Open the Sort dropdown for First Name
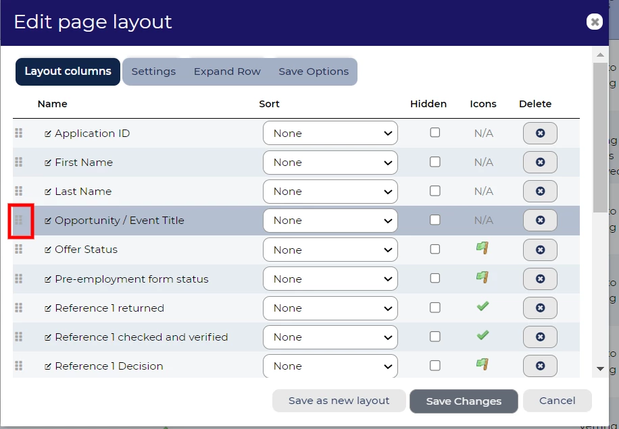Viewport: 619px width, 429px height. coord(330,163)
